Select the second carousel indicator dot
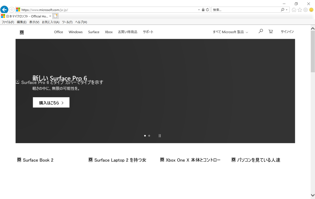Image resolution: width=315 pixels, height=199 pixels. (x=149, y=136)
